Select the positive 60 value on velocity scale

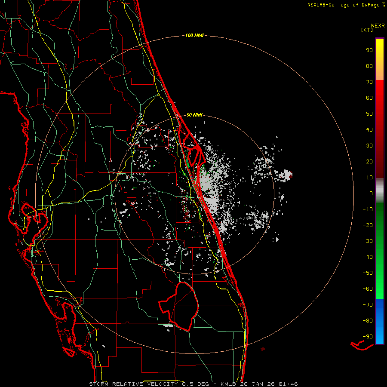point(369,98)
